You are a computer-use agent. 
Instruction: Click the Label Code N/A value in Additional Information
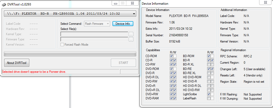246,16
